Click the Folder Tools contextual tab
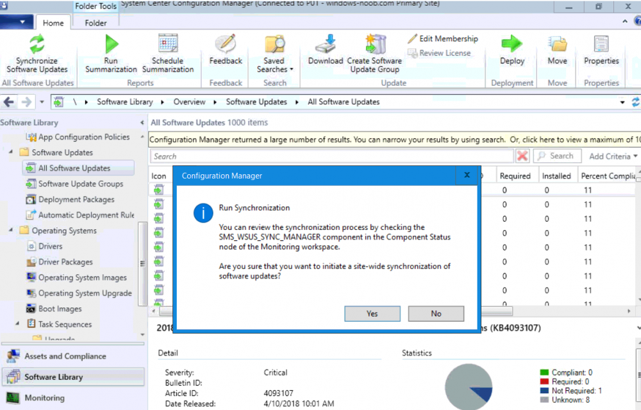641x410 pixels. (x=96, y=6)
